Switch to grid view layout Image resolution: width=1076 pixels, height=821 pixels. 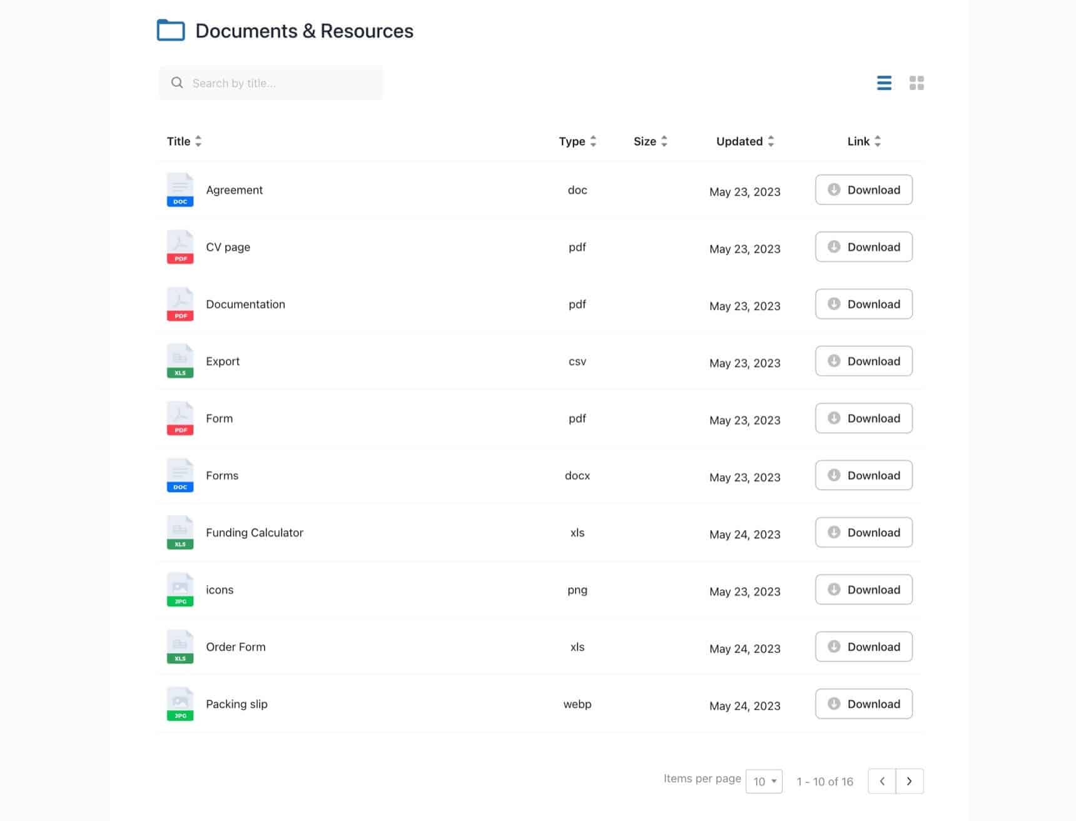[x=916, y=83]
